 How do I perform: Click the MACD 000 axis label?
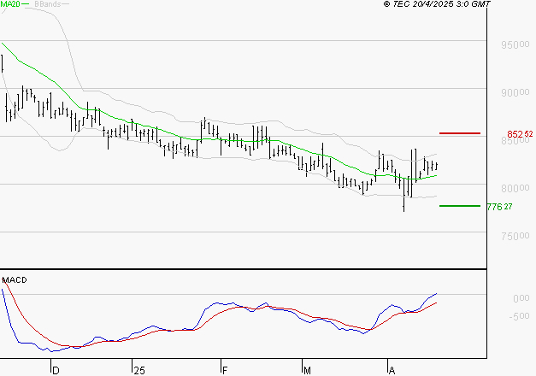[521, 298]
